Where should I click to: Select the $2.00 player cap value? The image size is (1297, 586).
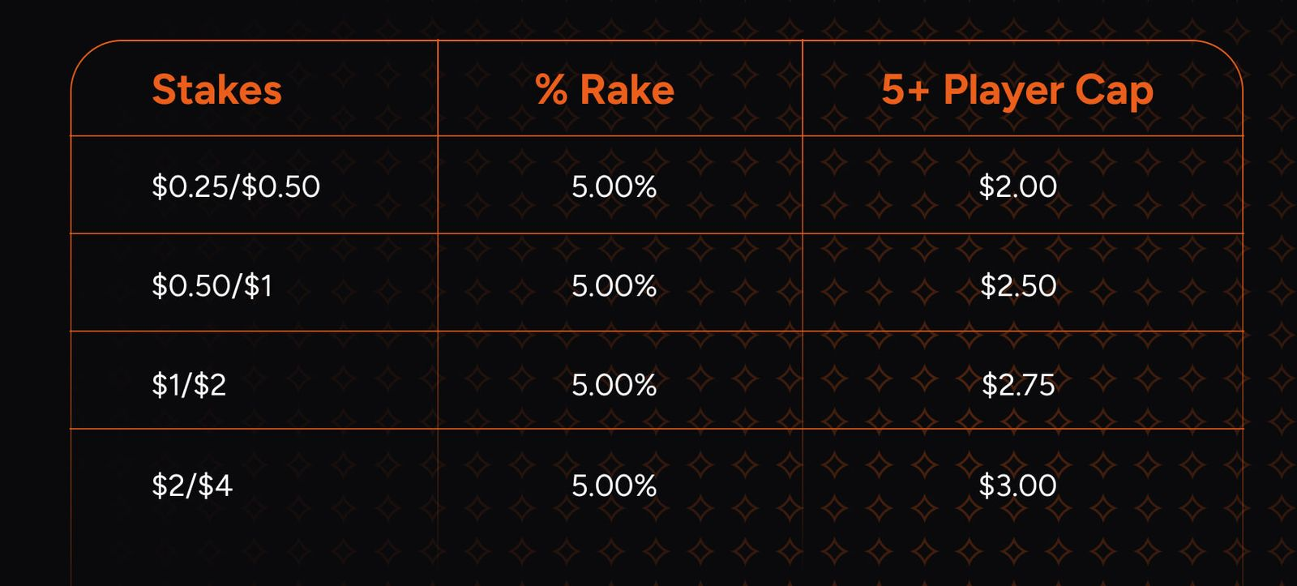(1017, 186)
